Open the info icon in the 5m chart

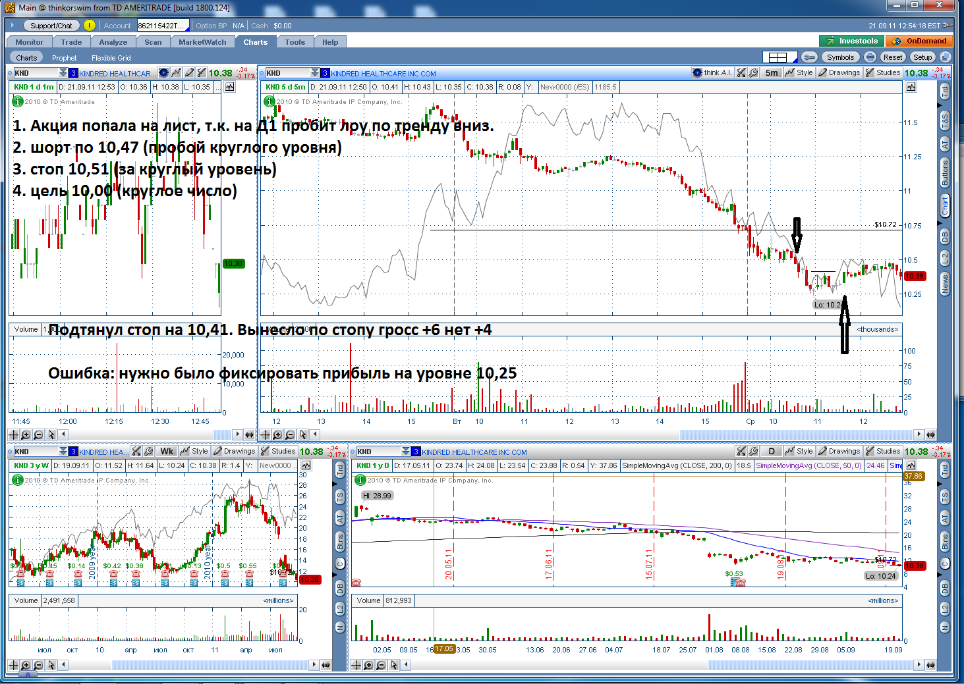269,101
